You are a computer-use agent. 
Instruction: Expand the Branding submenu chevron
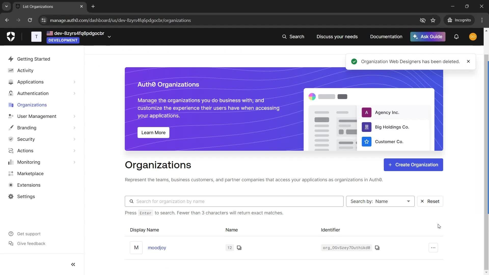[x=74, y=128]
